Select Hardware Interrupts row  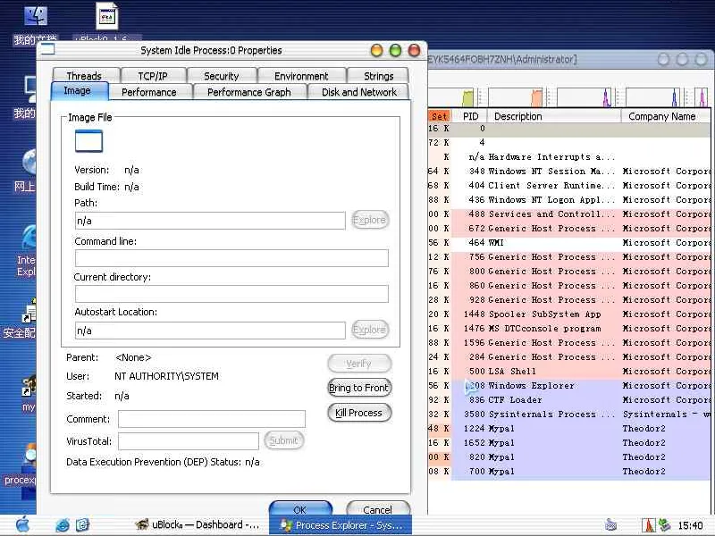point(569,157)
